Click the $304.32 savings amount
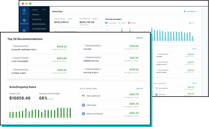 tap(62, 47)
